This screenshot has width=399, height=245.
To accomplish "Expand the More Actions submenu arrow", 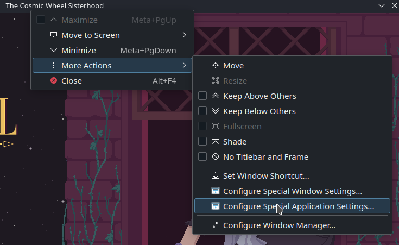I will click(184, 65).
